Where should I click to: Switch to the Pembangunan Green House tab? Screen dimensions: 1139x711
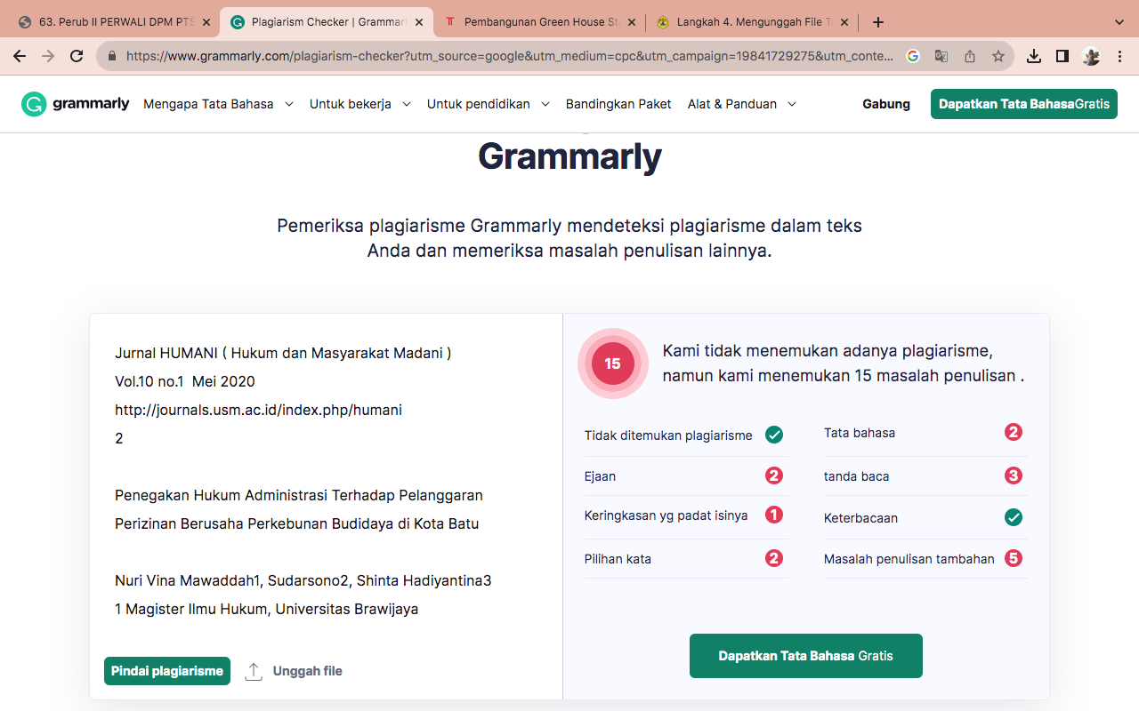(541, 22)
